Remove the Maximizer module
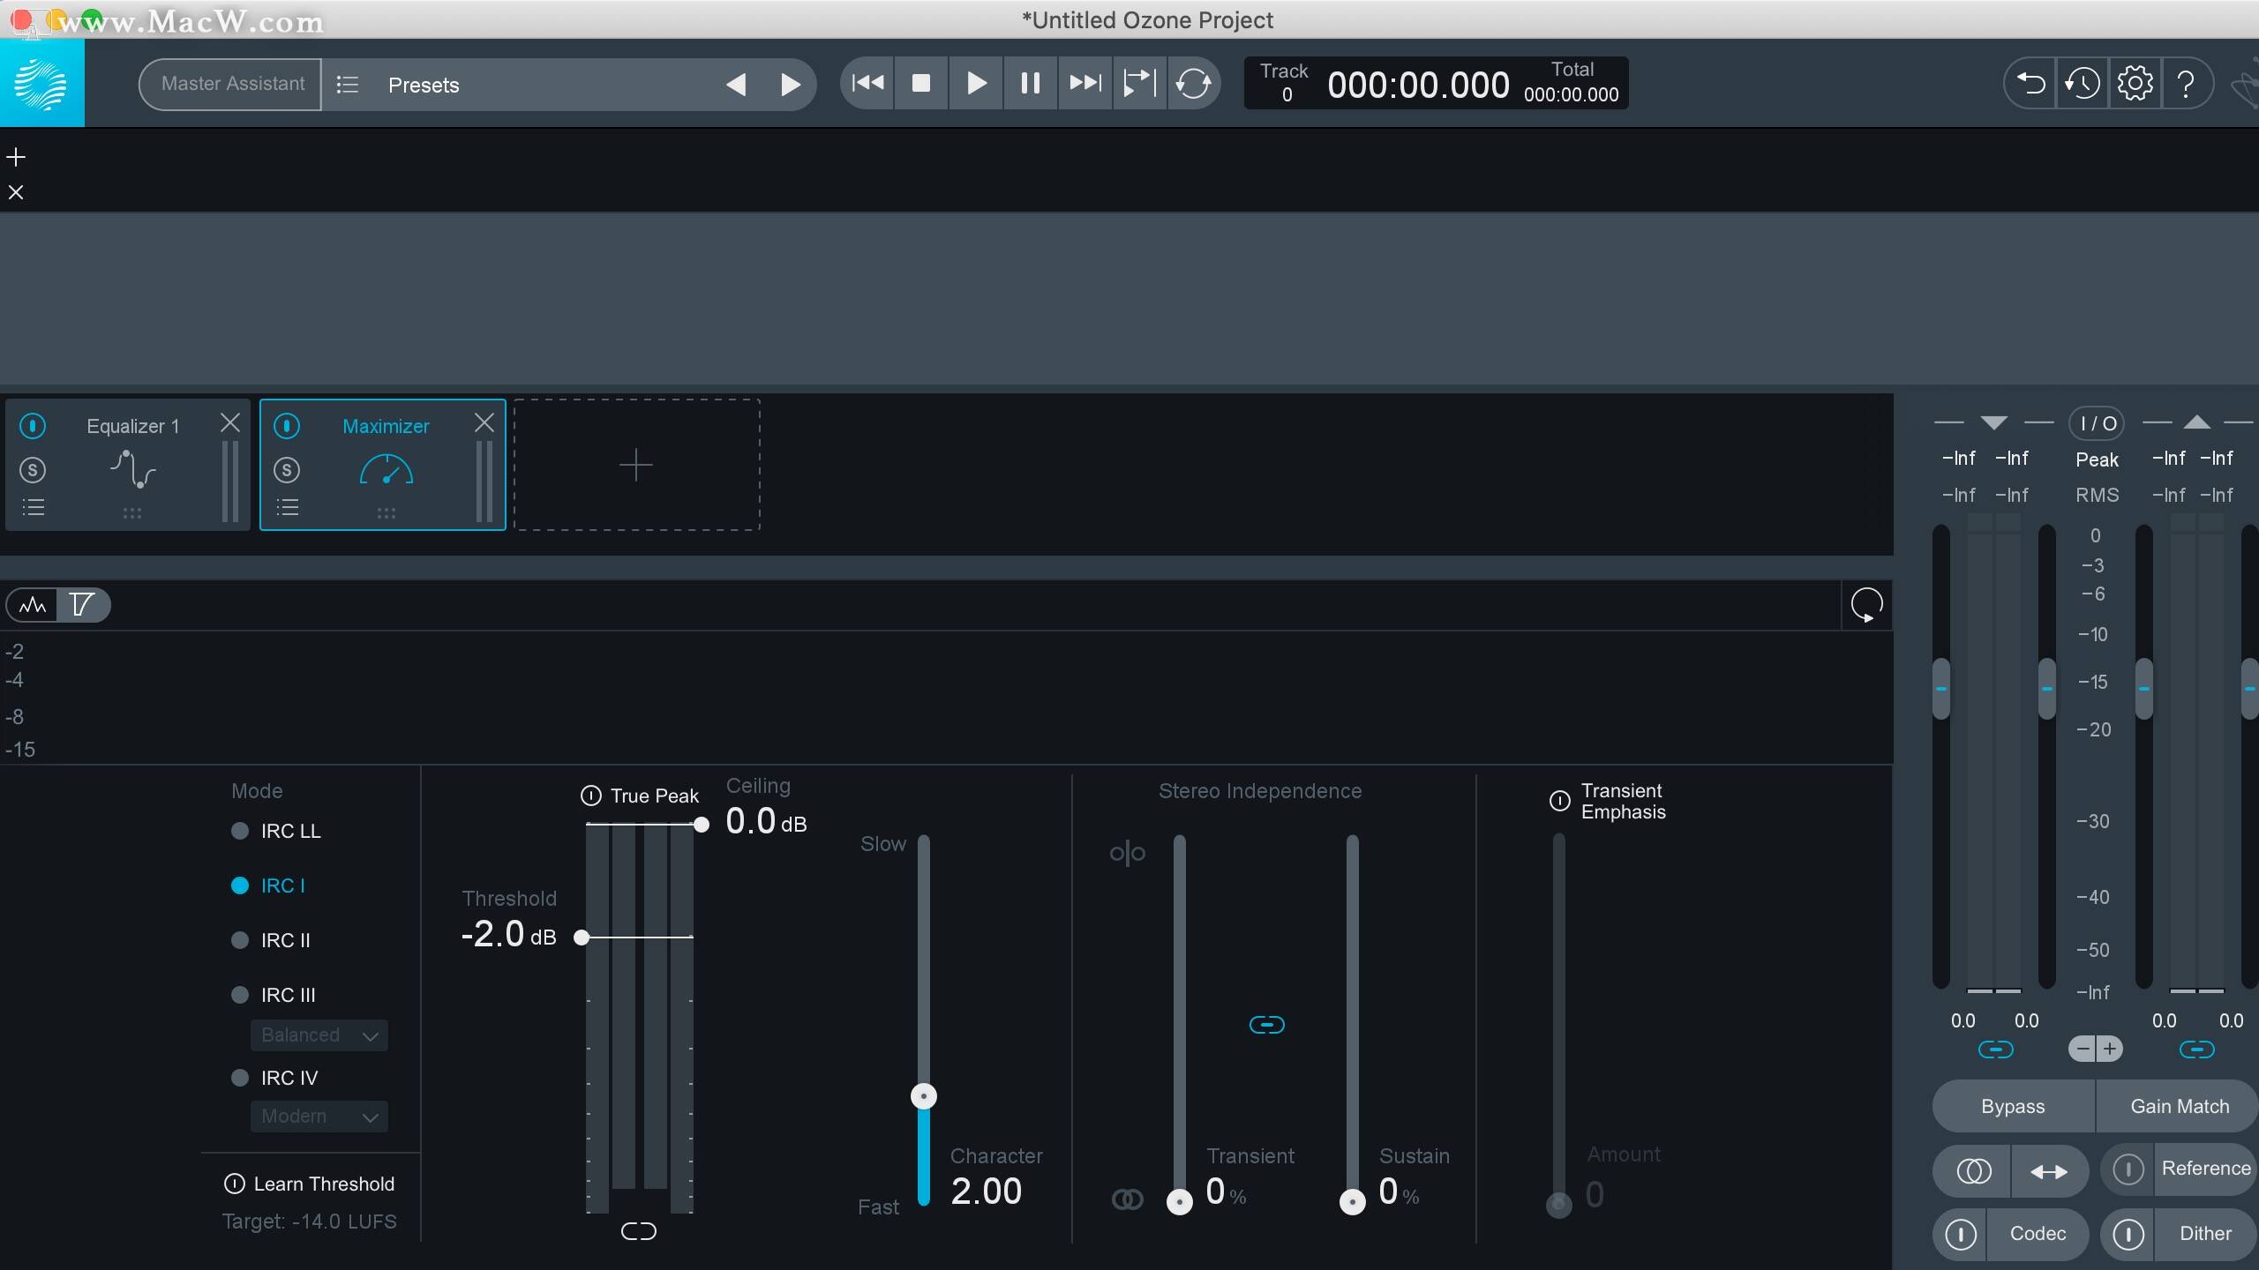The image size is (2259, 1270). click(484, 423)
